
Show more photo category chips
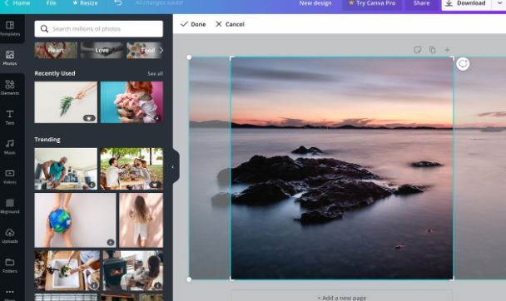pos(161,50)
